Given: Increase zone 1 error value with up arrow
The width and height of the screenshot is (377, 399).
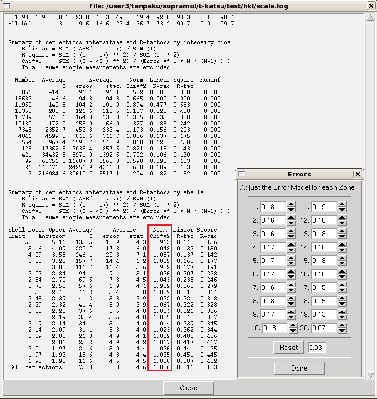Looking at the screenshot, I should click(291, 204).
